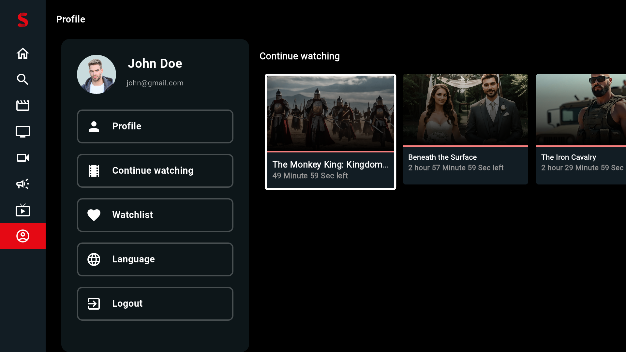The width and height of the screenshot is (626, 352).
Task: Open Language settings
Action: [x=155, y=259]
